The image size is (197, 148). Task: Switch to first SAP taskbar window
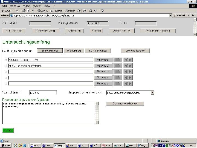pos(35,146)
